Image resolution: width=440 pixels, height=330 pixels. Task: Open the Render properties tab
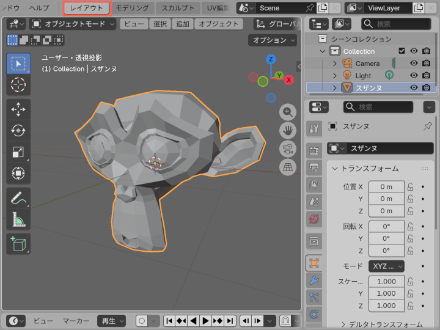314,150
